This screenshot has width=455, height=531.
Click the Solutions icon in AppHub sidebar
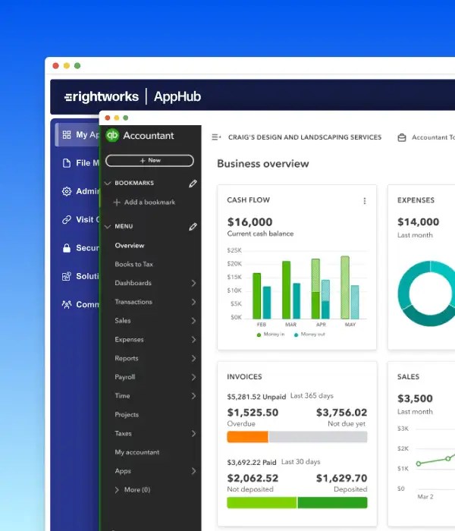pos(67,276)
